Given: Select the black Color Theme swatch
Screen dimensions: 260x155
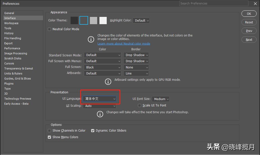Looking at the screenshot, I should [74, 20].
